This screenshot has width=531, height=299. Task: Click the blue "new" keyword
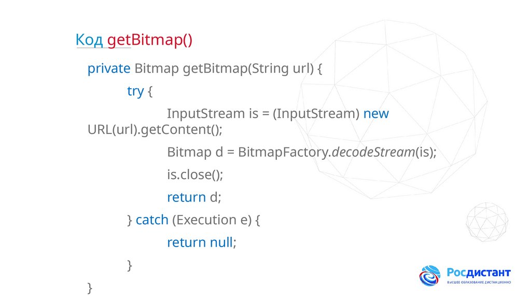tap(376, 113)
